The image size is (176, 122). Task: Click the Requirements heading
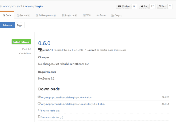(47, 72)
